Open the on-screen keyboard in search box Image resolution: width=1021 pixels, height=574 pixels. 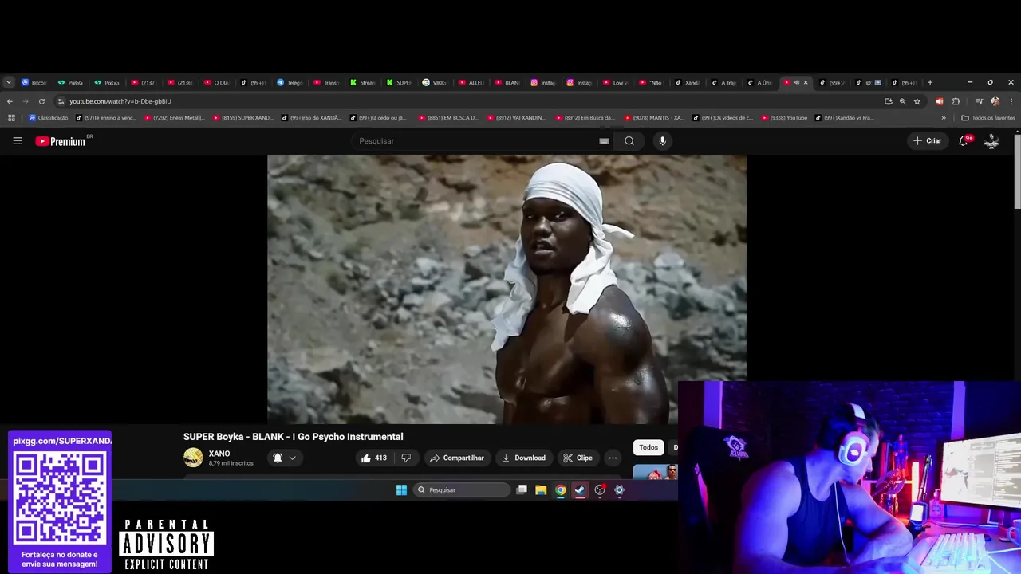[604, 141]
